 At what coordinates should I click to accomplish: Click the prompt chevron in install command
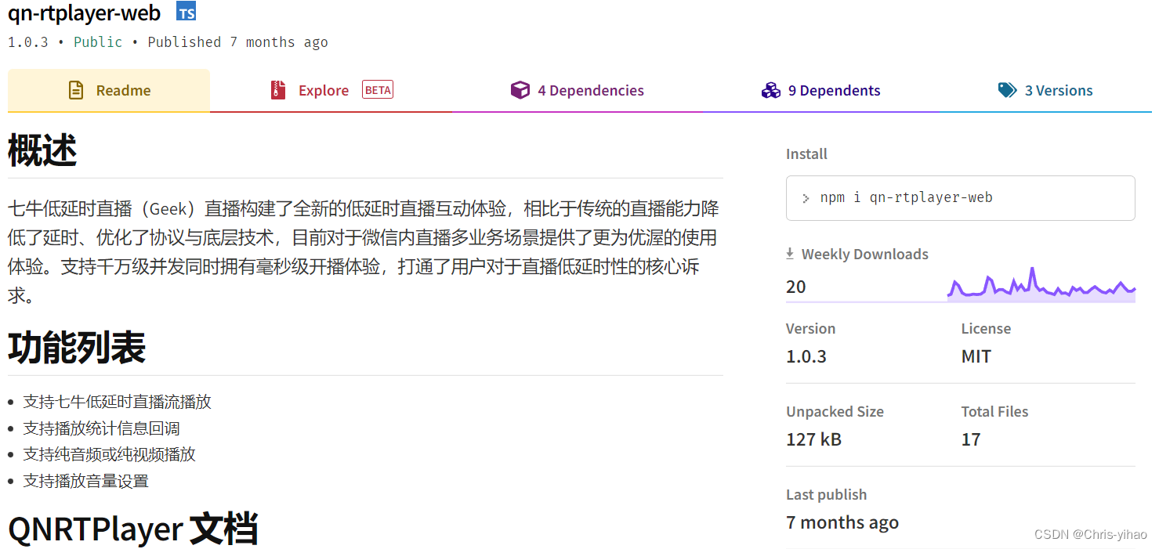[806, 198]
